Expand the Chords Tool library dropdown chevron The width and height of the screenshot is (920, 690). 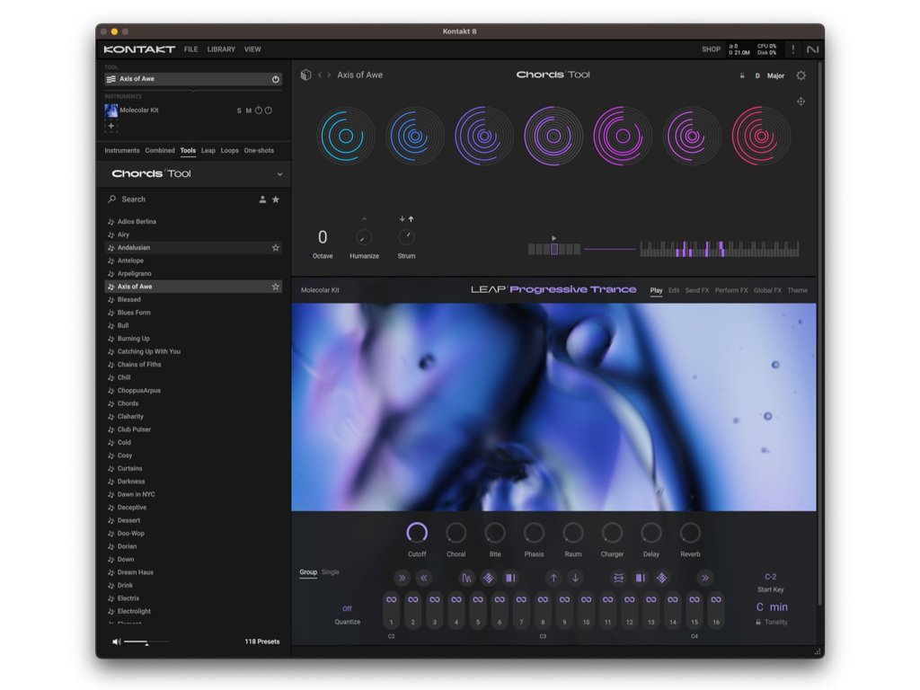[280, 174]
